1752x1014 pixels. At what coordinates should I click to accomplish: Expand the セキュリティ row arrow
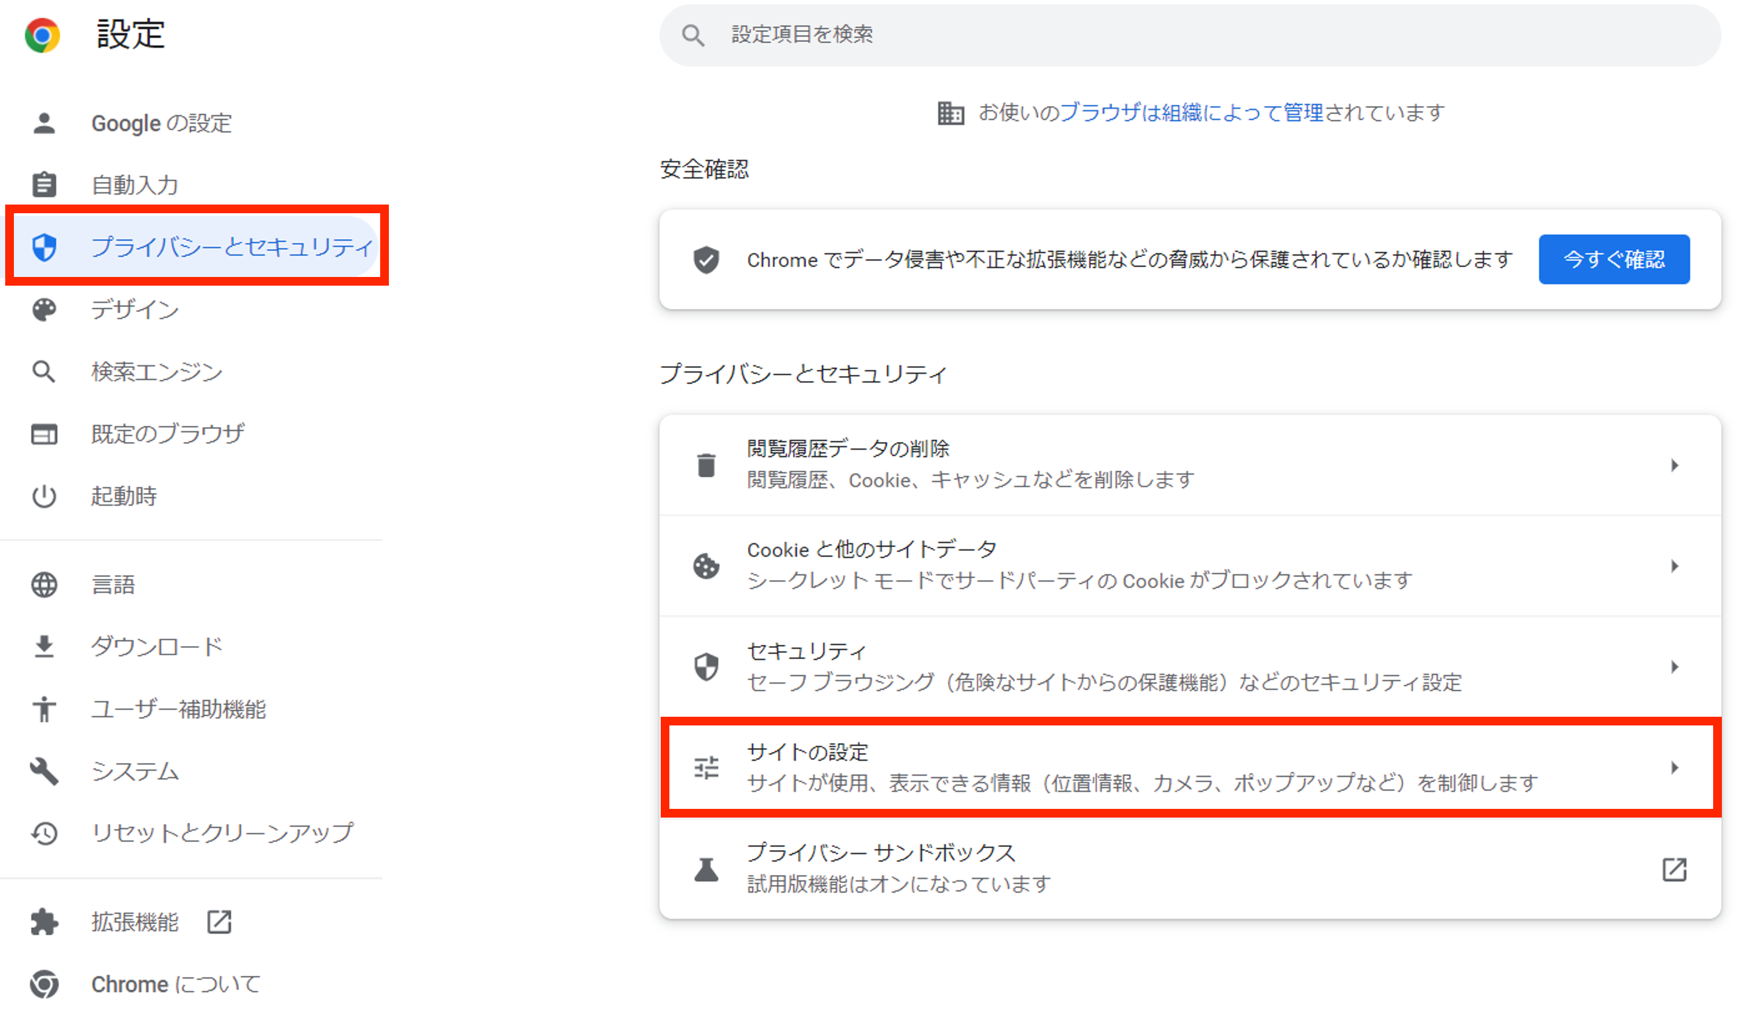[x=1674, y=666]
